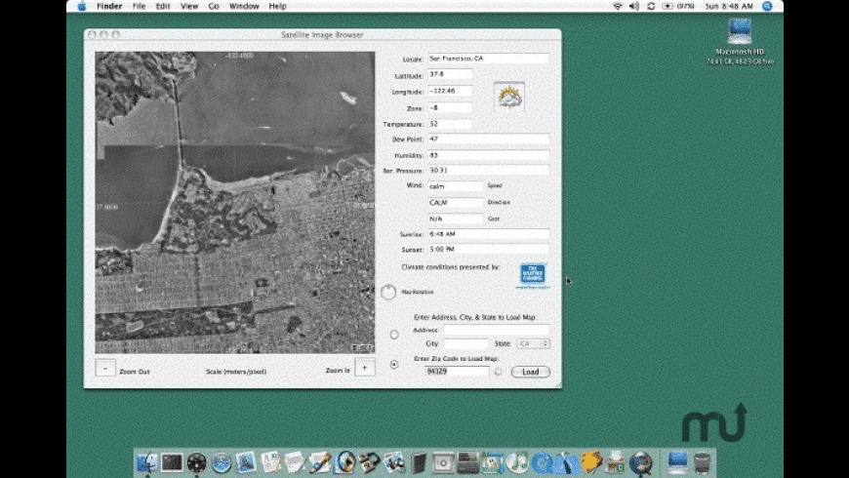This screenshot has height=478, width=849.
Task: Open the State dropdown showing CA
Action: pos(534,343)
